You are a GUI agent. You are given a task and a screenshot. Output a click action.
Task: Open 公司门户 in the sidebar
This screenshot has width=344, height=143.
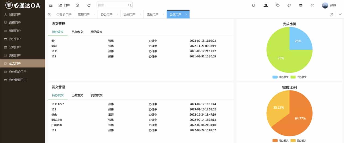(x=23, y=47)
